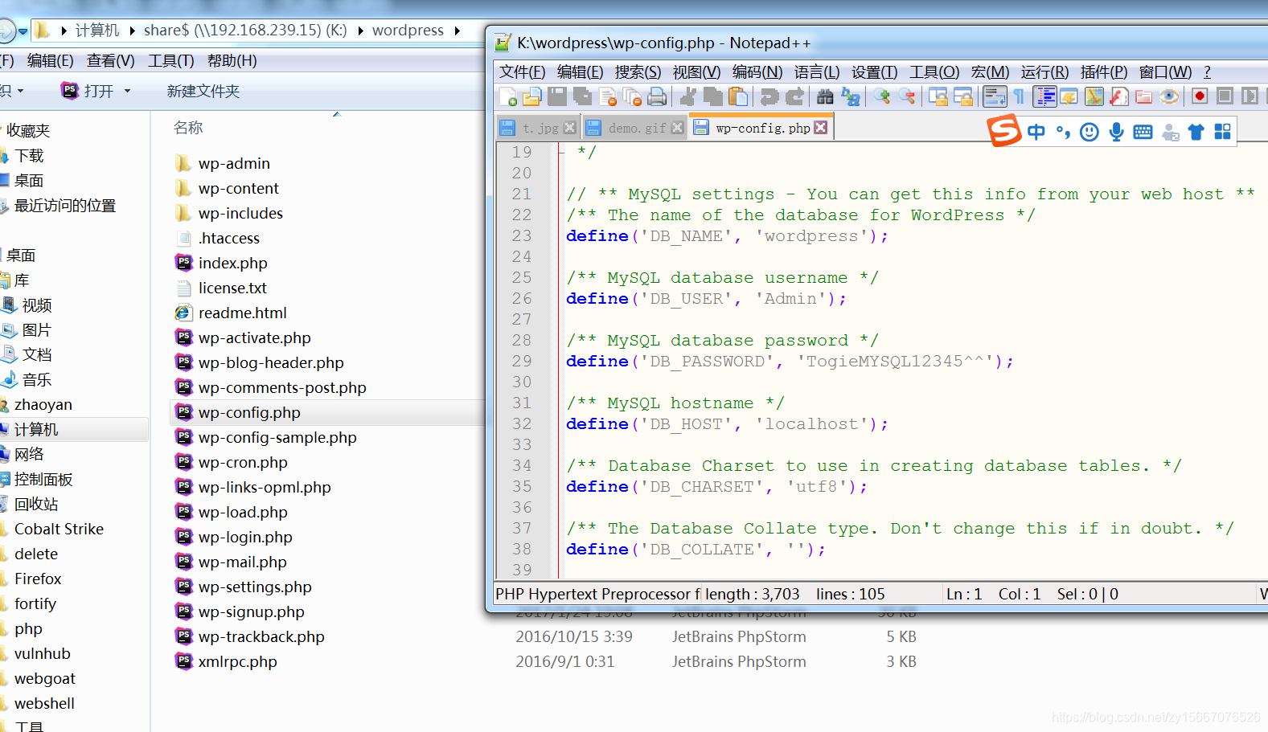The height and width of the screenshot is (732, 1268).
Task: Zoom out on the editor text
Action: pyautogui.click(x=907, y=97)
